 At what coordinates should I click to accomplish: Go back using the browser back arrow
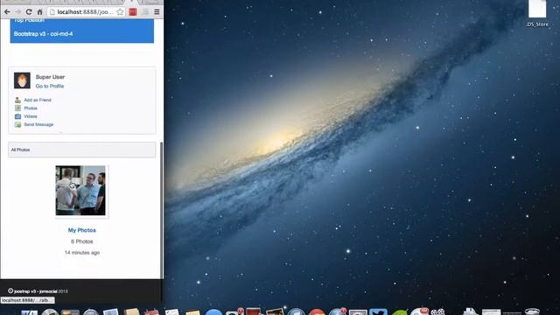[7, 11]
